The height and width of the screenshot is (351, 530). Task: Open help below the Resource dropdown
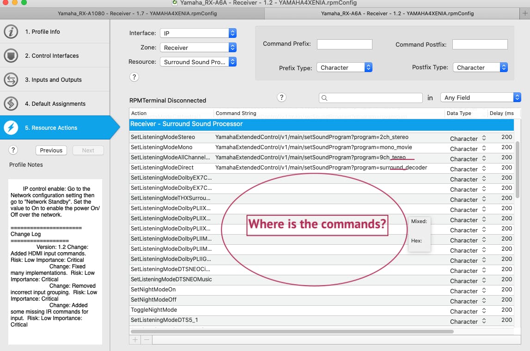click(134, 77)
